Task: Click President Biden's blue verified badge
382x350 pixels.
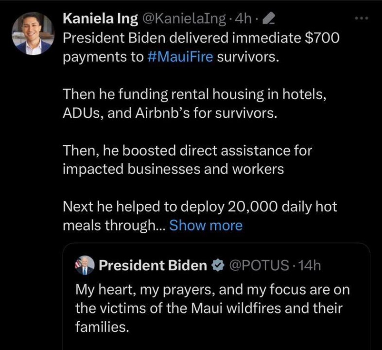Action: (218, 265)
